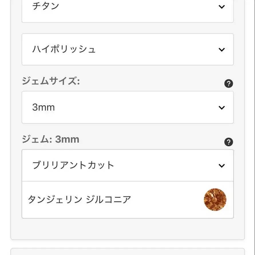Click the ブリリアントカット text value
Screen dimensions: 255x255
point(73,165)
